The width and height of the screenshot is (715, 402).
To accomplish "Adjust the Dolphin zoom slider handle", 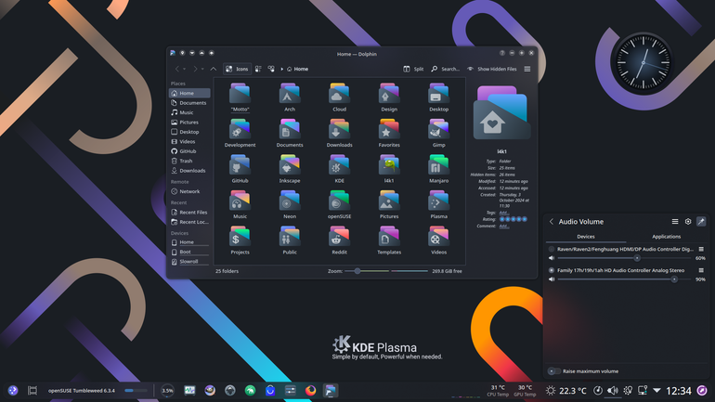I will 357,271.
